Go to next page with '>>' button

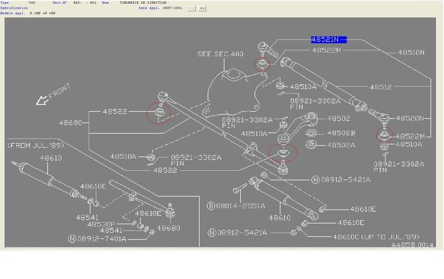coord(202,8)
